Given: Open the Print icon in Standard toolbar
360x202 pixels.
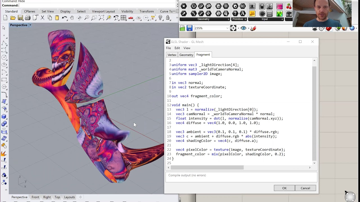Looking at the screenshot, I should pos(28,18).
